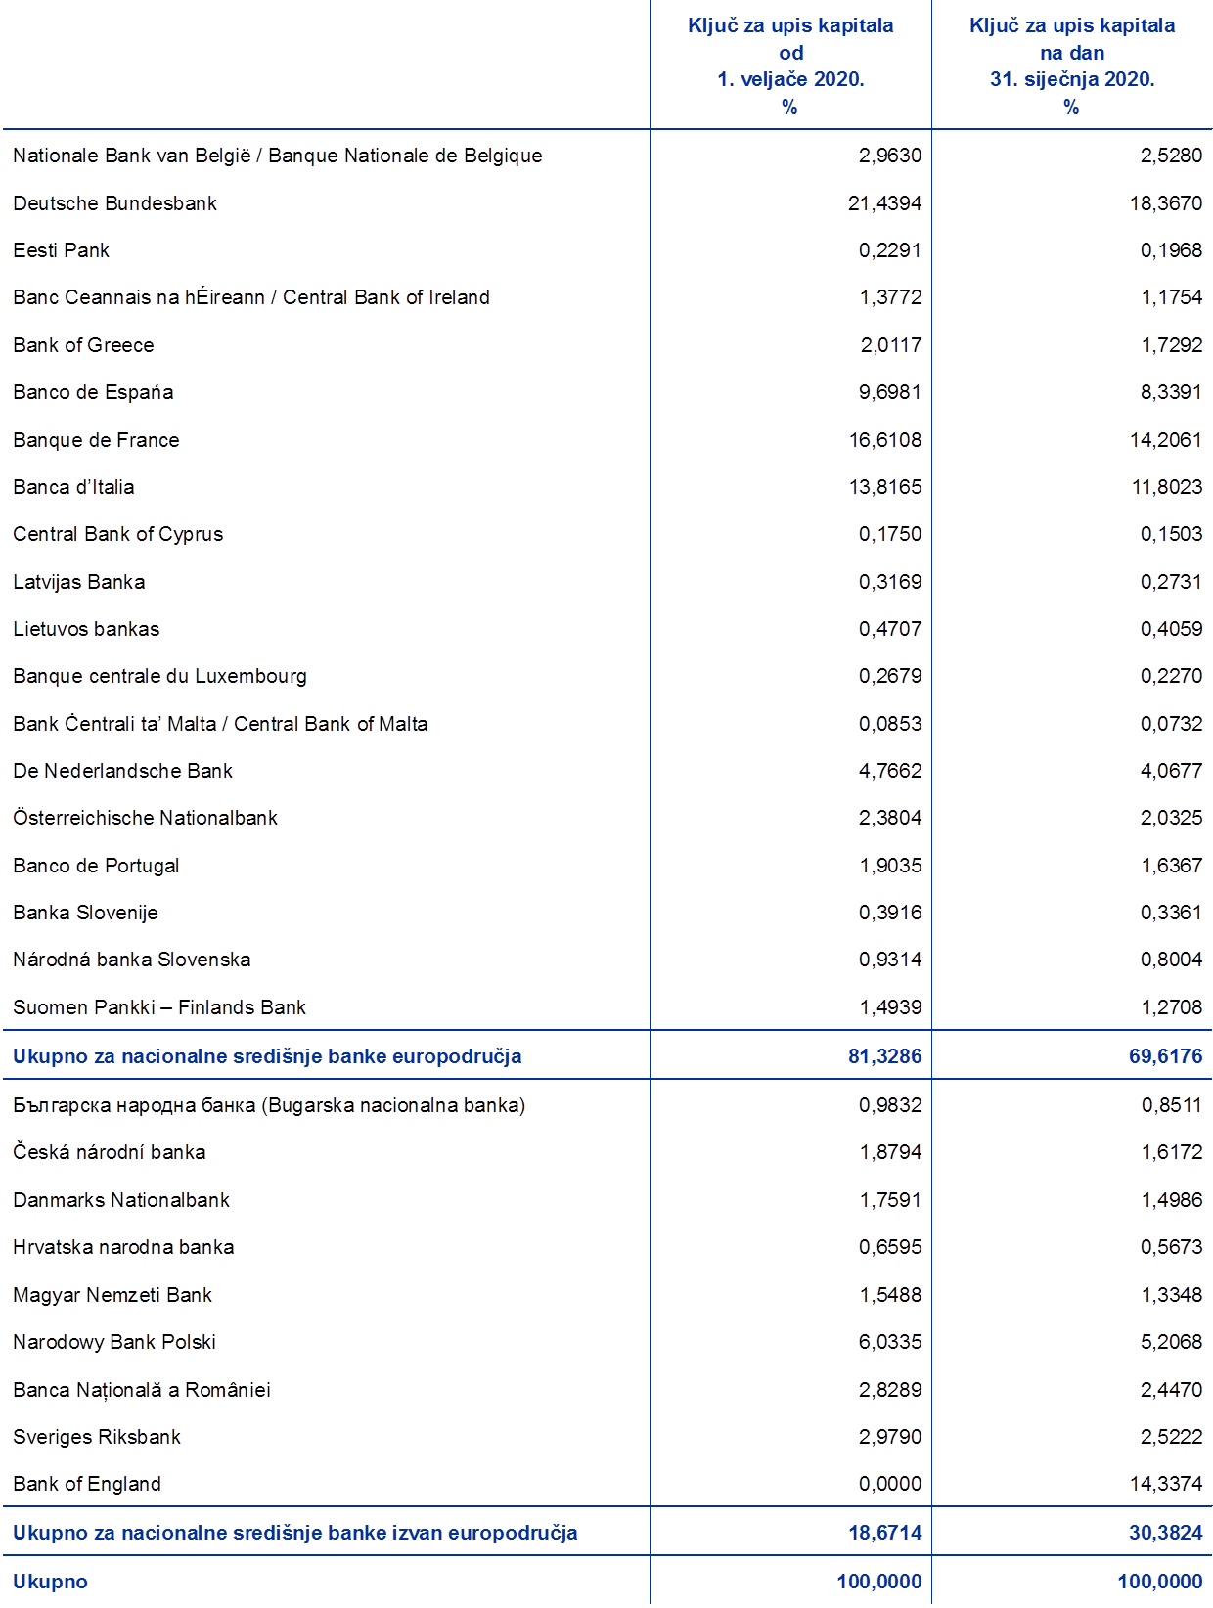1213x1608 pixels.
Task: Select the Banca Națională a României label
Action: point(142,1390)
